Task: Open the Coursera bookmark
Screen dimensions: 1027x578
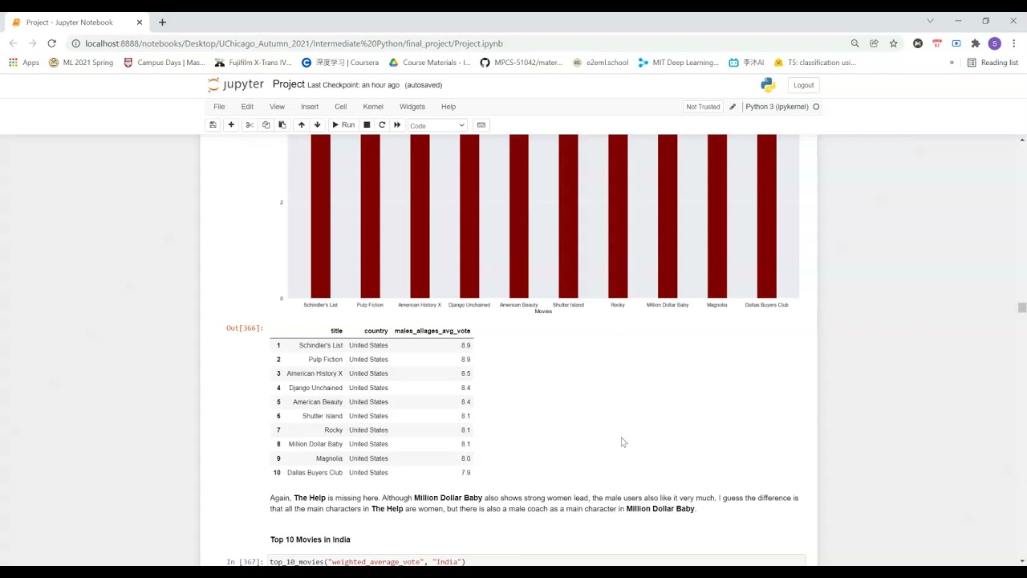Action: pyautogui.click(x=340, y=63)
